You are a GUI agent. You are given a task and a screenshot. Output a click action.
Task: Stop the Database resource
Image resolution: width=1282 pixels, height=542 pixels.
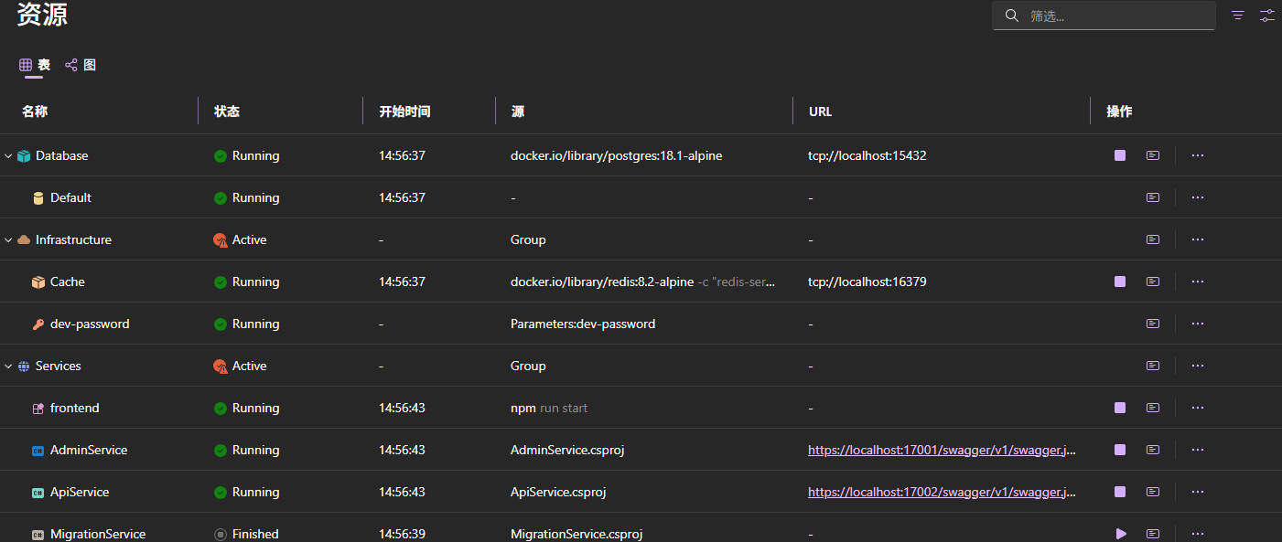pyautogui.click(x=1120, y=155)
